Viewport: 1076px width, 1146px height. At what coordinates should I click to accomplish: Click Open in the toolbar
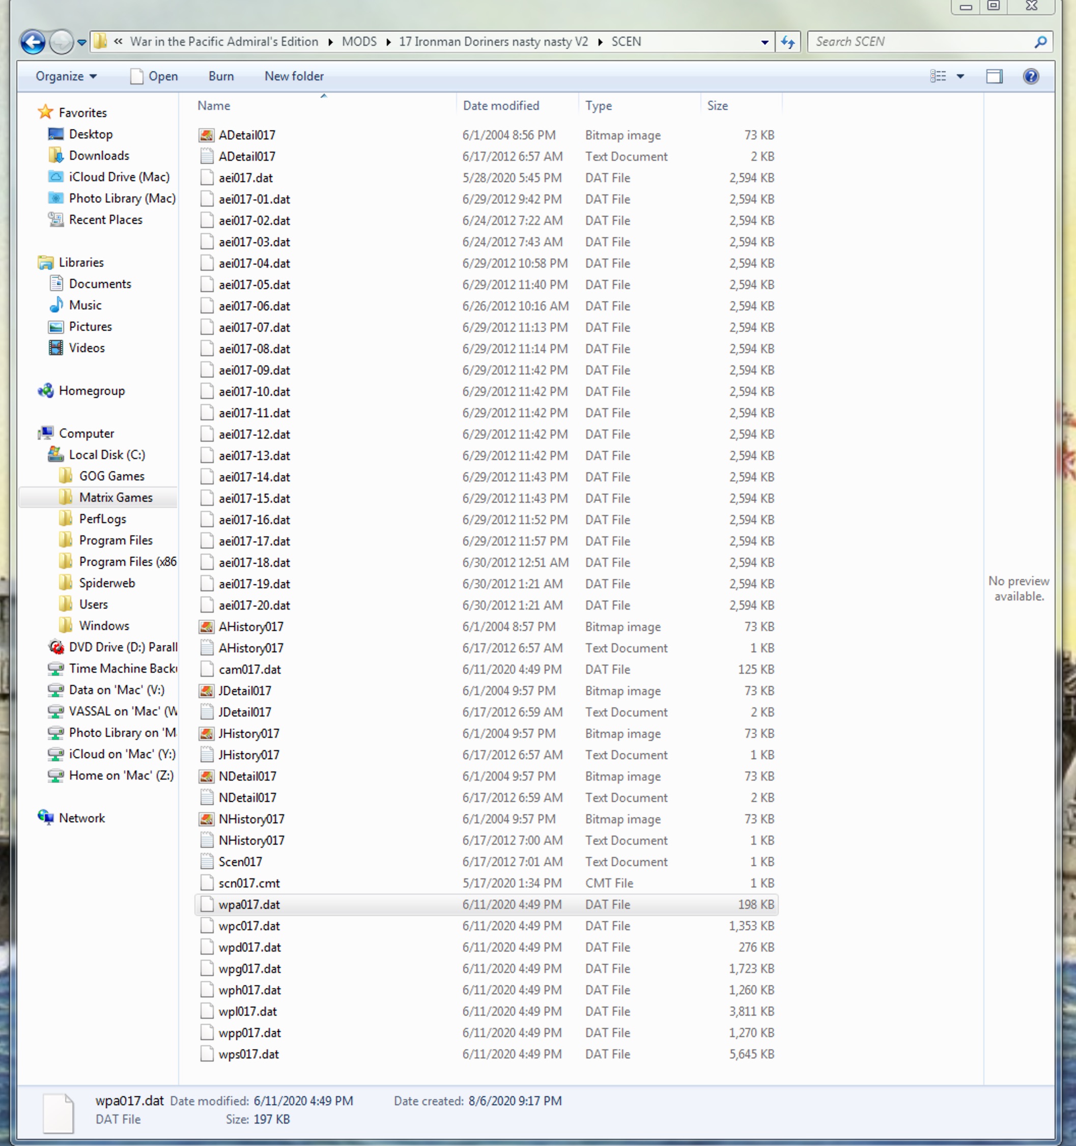click(x=154, y=76)
